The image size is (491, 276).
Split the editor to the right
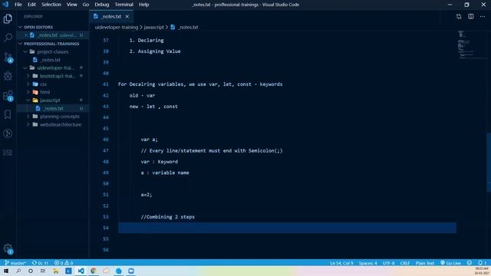click(470, 17)
